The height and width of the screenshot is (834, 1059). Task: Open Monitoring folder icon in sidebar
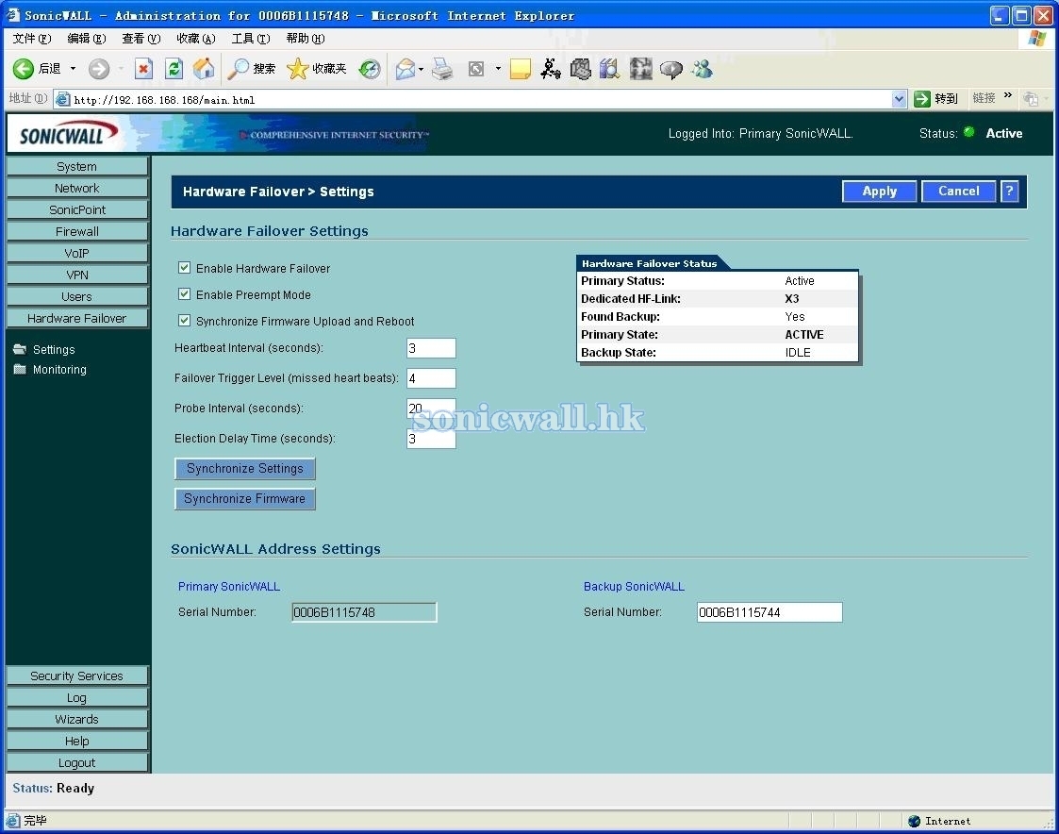pyautogui.click(x=20, y=369)
